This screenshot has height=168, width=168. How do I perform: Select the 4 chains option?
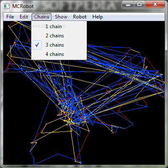point(59,54)
